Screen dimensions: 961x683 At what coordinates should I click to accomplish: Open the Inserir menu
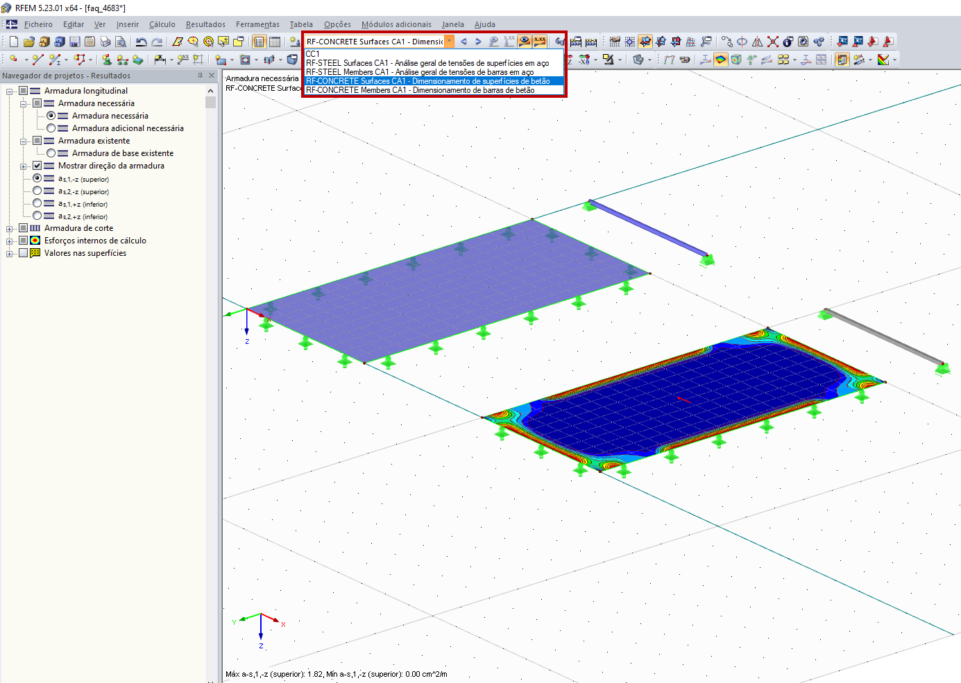pyautogui.click(x=128, y=24)
